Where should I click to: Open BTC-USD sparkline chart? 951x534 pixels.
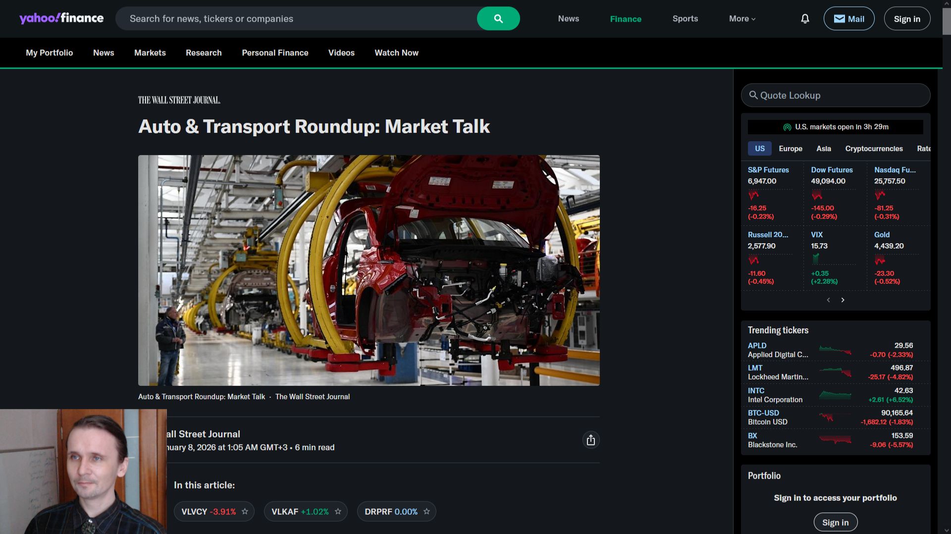(x=835, y=418)
